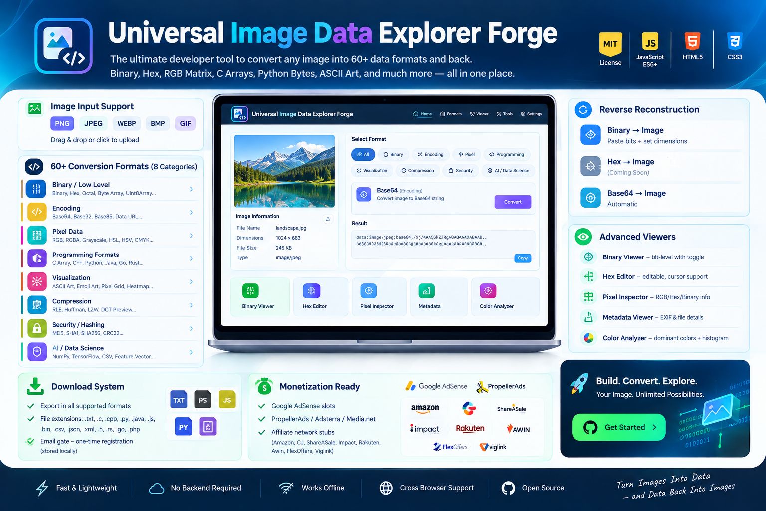Select the Binary format filter
The width and height of the screenshot is (766, 511).
(393, 154)
